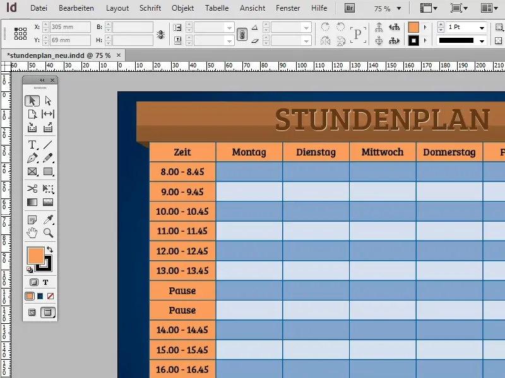Image resolution: width=505 pixels, height=378 pixels.
Task: Select the Gradient Feather tool
Action: click(x=48, y=202)
